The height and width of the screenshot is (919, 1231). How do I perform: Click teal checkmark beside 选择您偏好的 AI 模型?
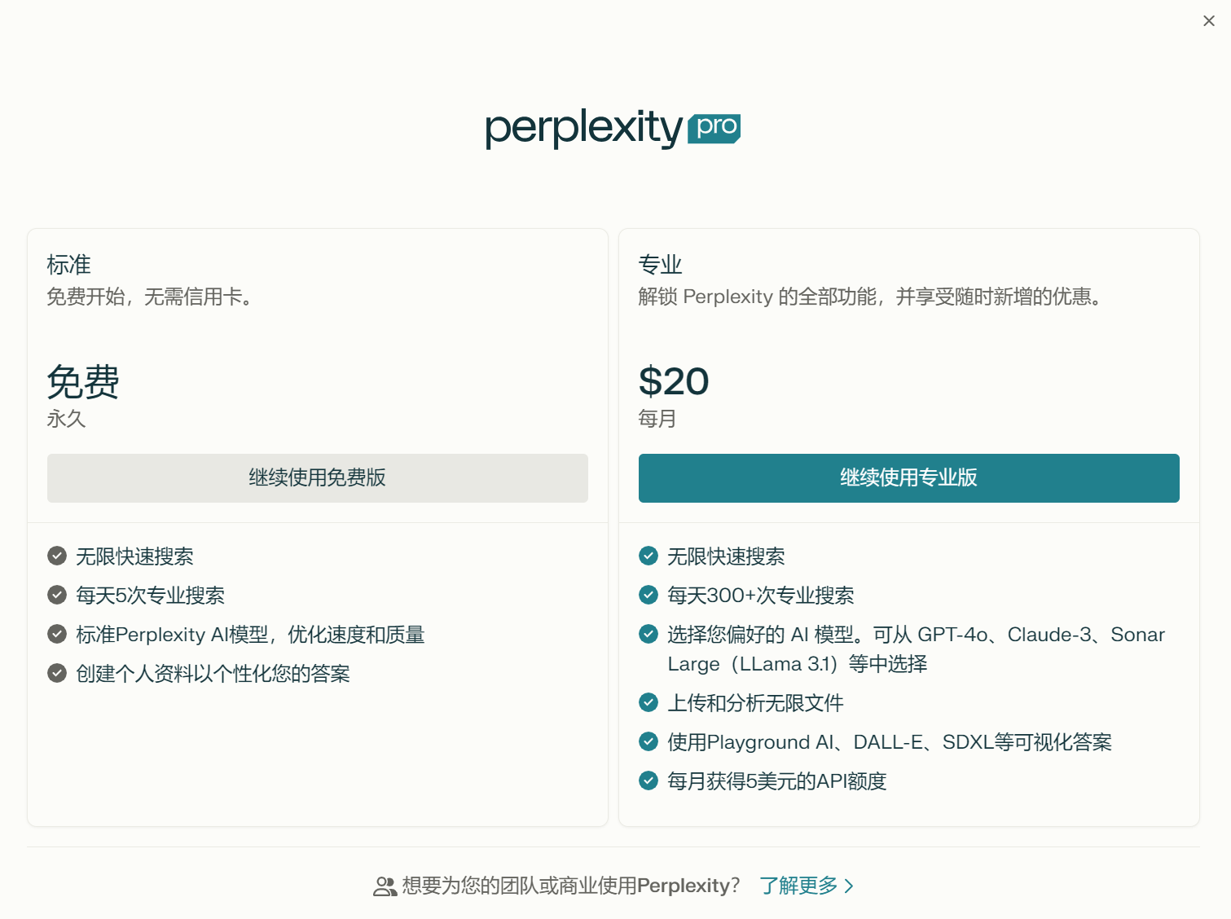coord(648,634)
